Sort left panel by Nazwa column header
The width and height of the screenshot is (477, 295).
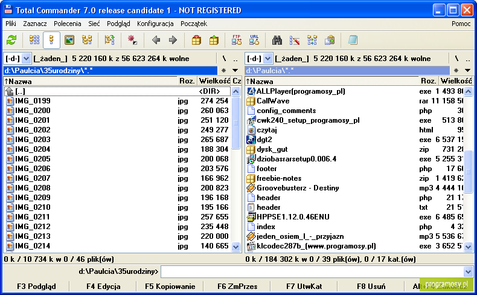91,81
